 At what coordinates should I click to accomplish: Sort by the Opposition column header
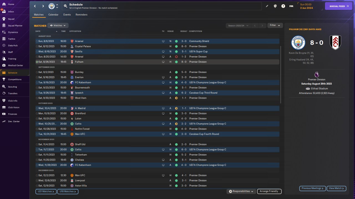pos(75,31)
